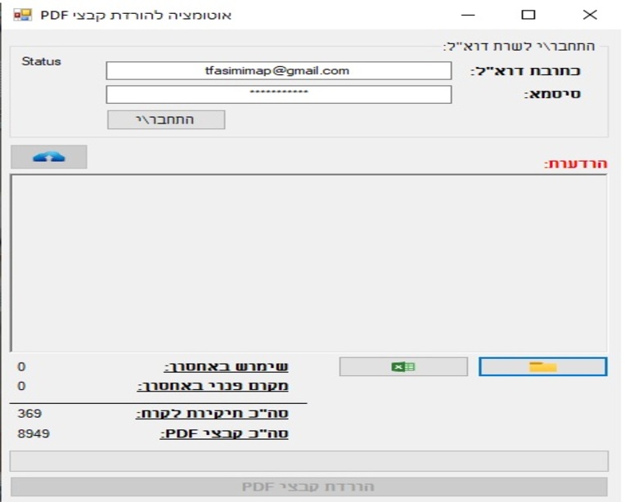The width and height of the screenshot is (625, 502).
Task: Click the שימוש באחסון: label
Action: click(x=226, y=366)
